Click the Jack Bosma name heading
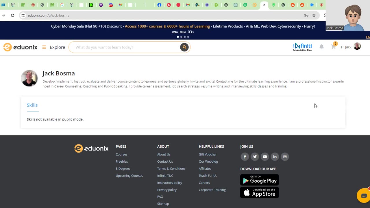This screenshot has width=370, height=208. 59,73
